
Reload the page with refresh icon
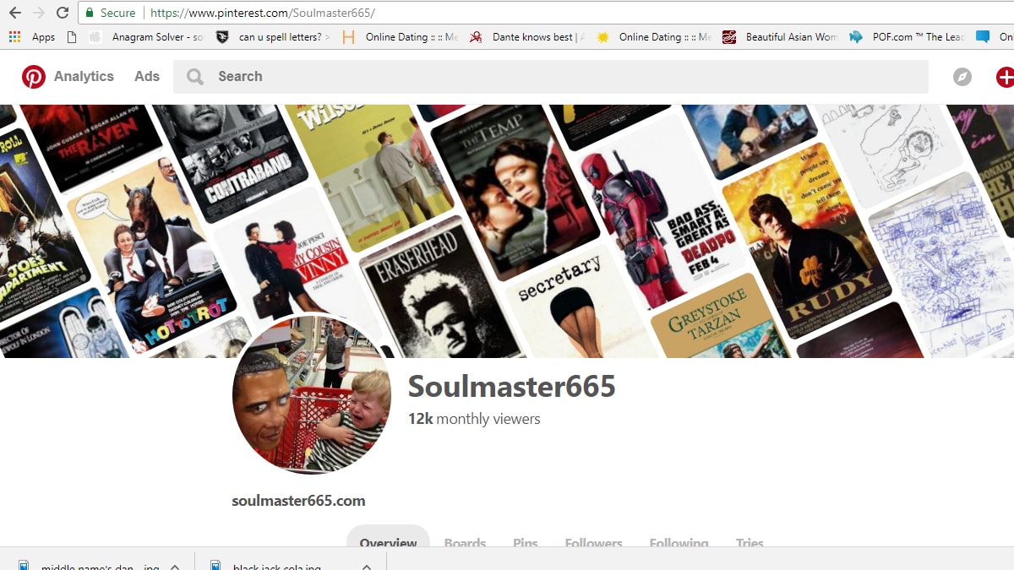[x=62, y=13]
